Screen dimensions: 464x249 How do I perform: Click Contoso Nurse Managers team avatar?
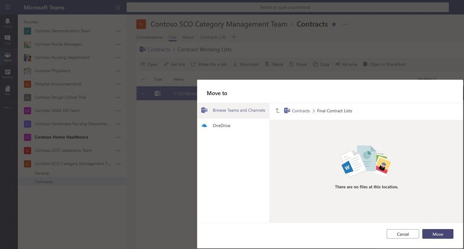27,45
